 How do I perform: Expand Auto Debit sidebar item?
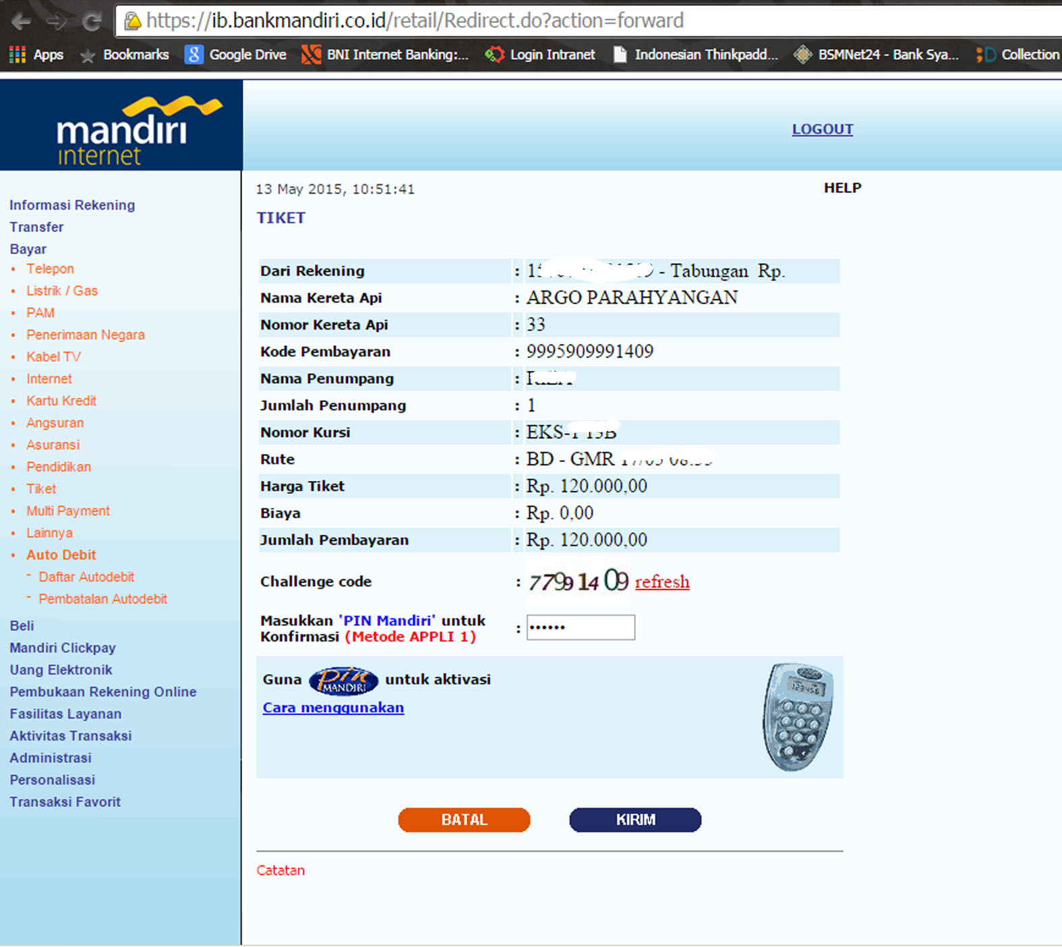61,555
